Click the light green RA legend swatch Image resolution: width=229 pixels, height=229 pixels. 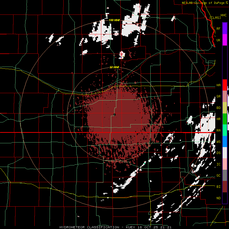pos(225,130)
